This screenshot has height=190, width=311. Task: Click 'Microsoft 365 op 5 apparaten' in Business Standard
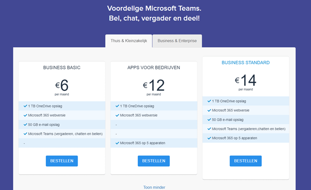(234, 138)
